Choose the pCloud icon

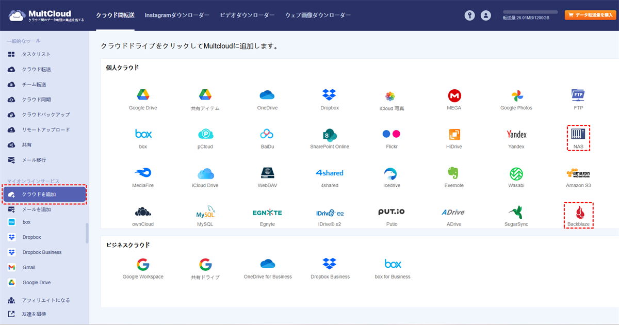coord(205,134)
